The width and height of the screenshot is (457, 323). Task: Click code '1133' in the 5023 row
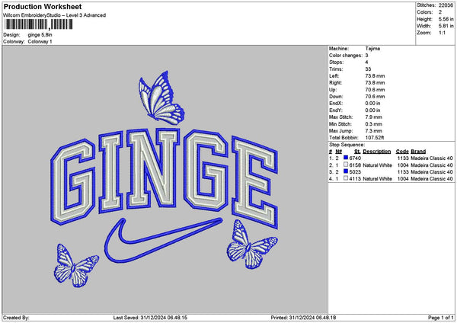(x=403, y=171)
